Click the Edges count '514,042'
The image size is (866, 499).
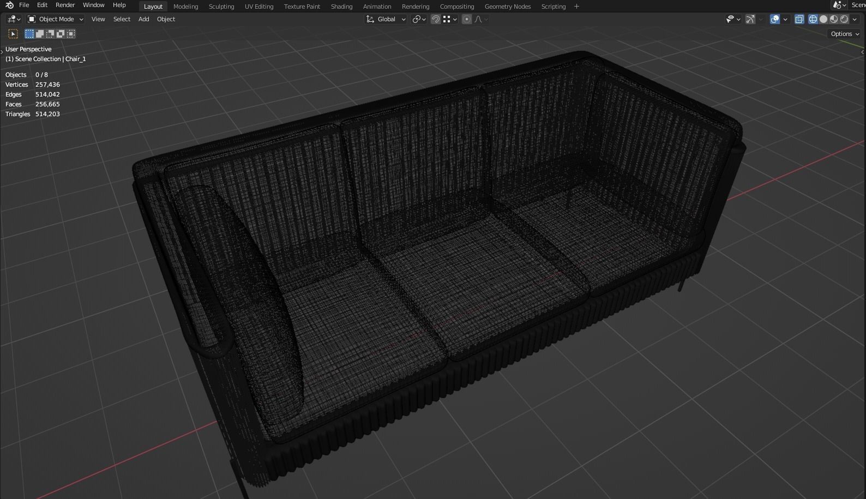coord(47,94)
